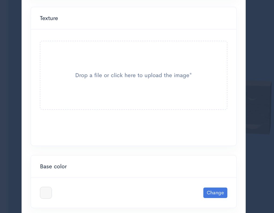The height and width of the screenshot is (213, 274).
Task: Click the Texture section heading
Action: point(49,18)
